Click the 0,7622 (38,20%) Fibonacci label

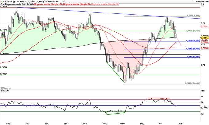[x=193, y=41]
